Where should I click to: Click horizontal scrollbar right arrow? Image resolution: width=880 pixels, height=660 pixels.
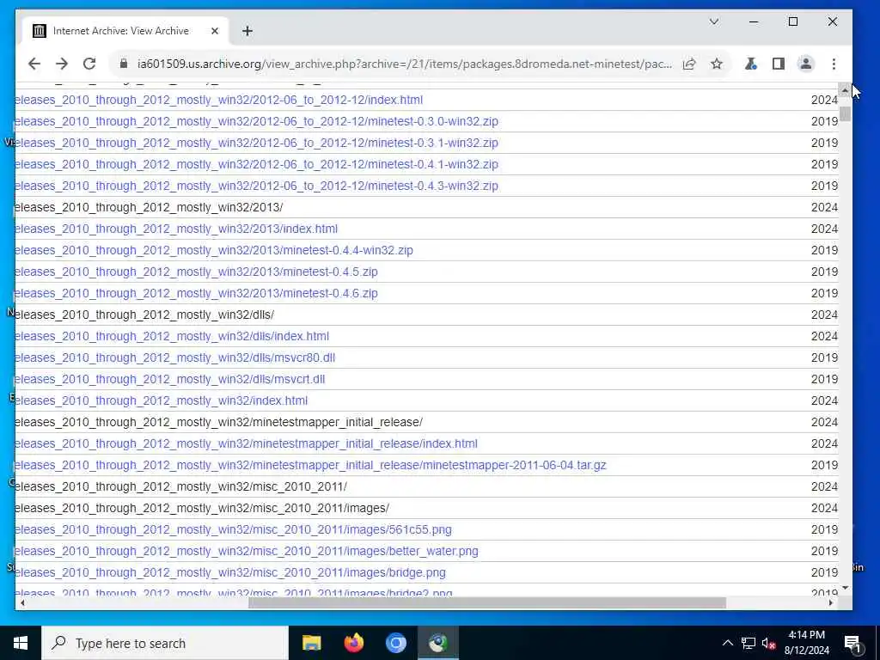click(x=831, y=602)
